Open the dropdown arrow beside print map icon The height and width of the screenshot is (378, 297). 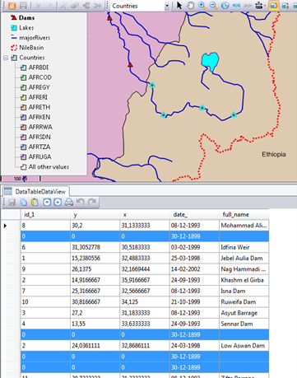click(x=265, y=6)
